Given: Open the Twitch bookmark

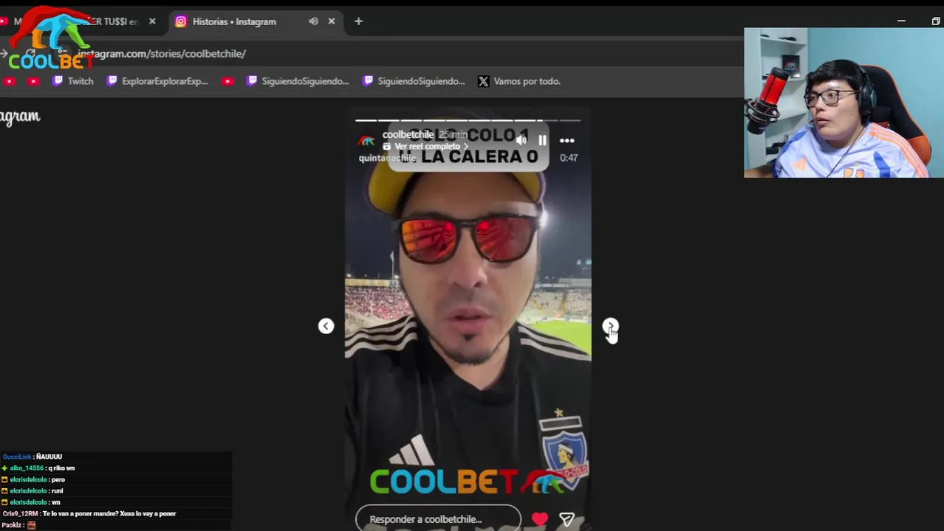Looking at the screenshot, I should click(72, 81).
